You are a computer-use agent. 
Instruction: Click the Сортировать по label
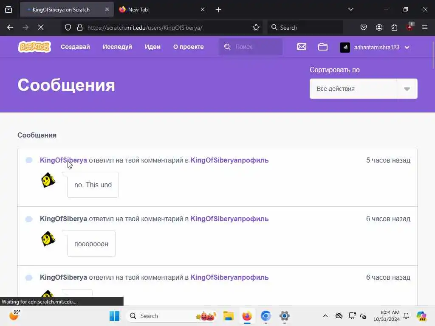click(x=335, y=70)
